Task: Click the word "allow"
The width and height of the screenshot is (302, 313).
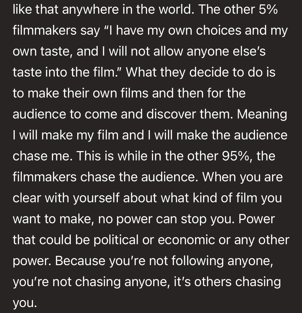Action: click(x=169, y=51)
